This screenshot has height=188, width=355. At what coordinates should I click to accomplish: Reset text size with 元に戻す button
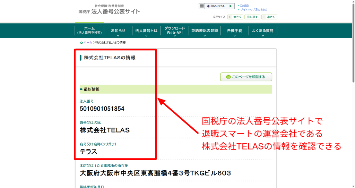(x=252, y=17)
